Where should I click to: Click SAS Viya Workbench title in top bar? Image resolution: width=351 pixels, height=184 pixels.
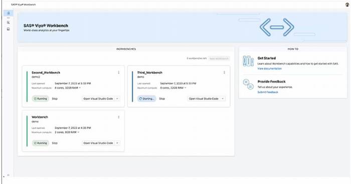click(x=23, y=5)
